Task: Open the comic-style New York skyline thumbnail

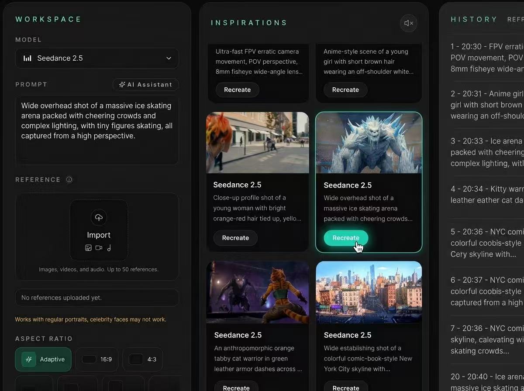Action: pyautogui.click(x=369, y=292)
